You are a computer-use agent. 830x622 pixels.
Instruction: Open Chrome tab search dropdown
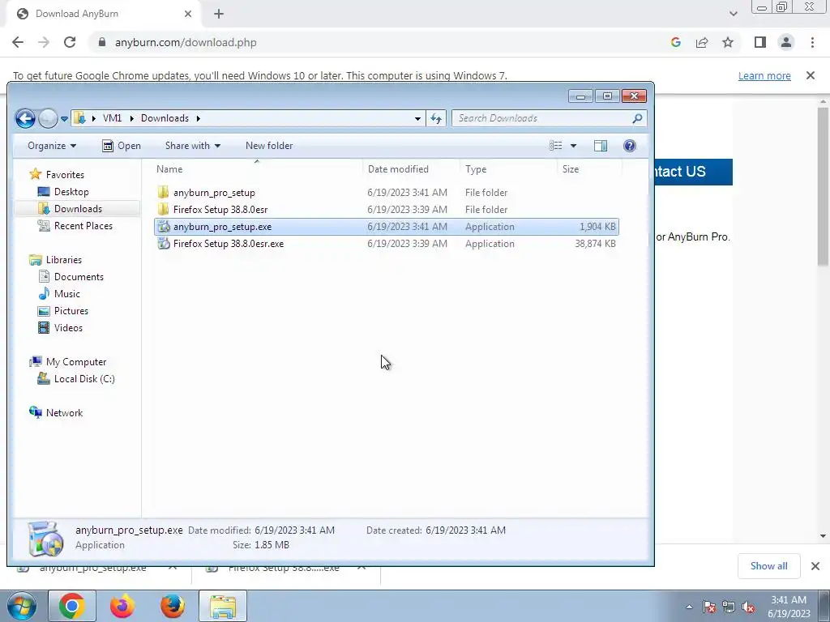[x=733, y=14]
